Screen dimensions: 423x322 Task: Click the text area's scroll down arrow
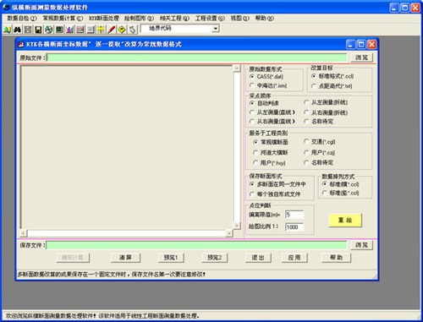237,226
